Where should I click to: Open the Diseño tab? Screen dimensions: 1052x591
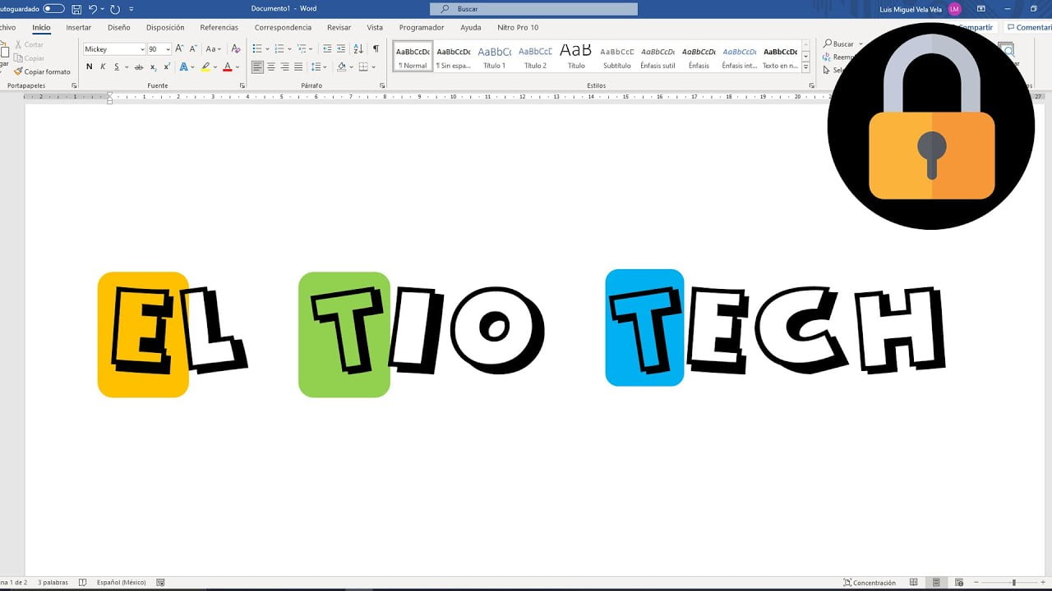click(119, 27)
